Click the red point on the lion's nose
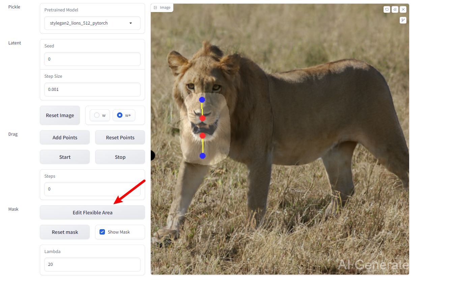 click(202, 118)
